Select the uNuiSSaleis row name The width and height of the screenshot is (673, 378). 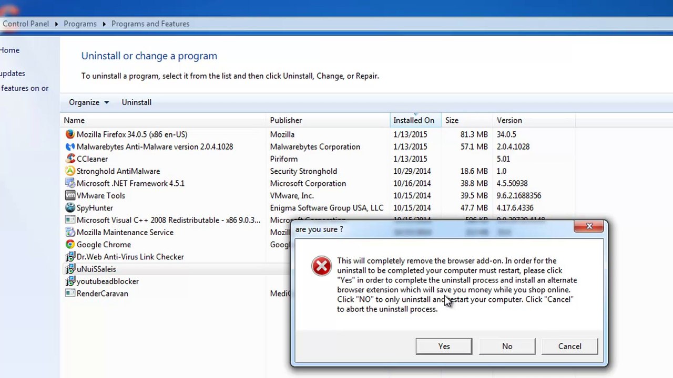[96, 269]
